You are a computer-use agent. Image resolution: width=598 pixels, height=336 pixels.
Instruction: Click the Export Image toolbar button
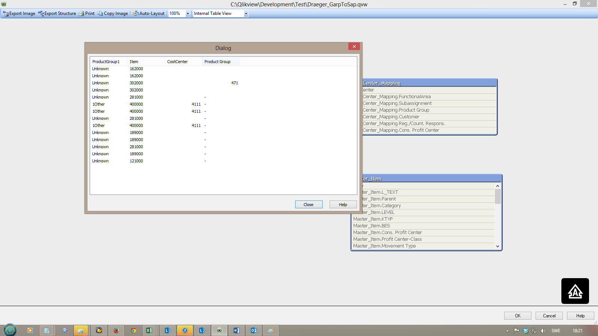[x=19, y=13]
